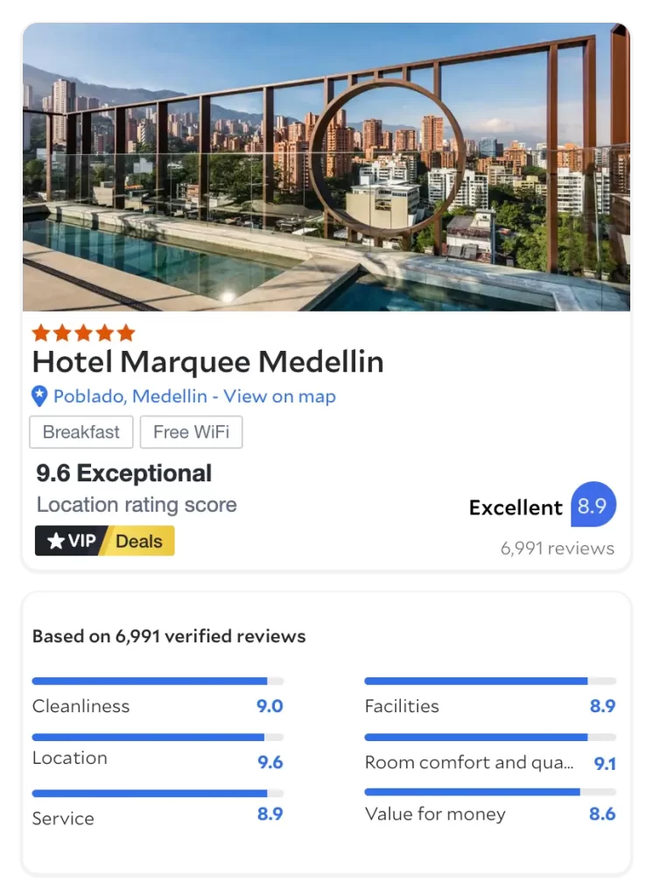Select the Breakfast amenity tag
Image resolution: width=653 pixels, height=896 pixels.
click(x=81, y=432)
